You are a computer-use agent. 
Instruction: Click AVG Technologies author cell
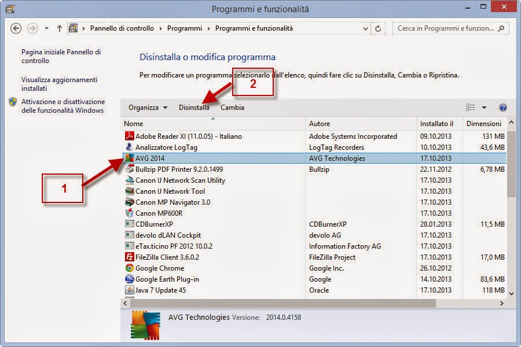click(x=337, y=158)
